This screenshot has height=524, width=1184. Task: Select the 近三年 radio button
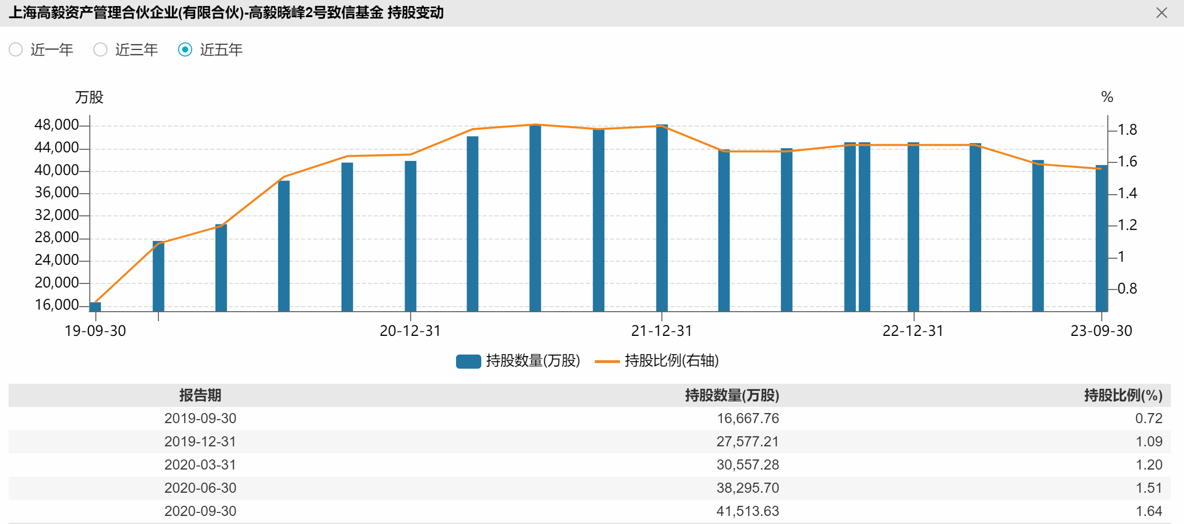coord(100,49)
